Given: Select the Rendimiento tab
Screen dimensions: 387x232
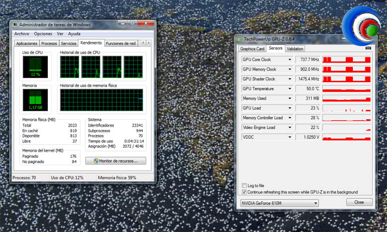Looking at the screenshot, I should 91,43.
